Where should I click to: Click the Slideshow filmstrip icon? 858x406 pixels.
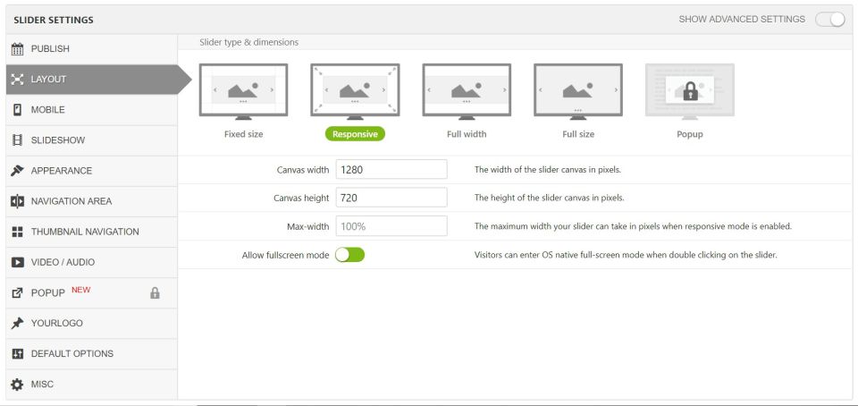[17, 140]
